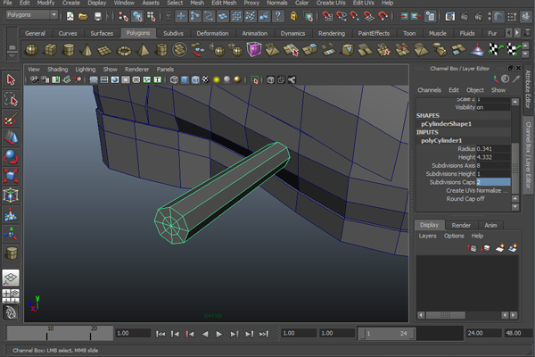This screenshot has width=535, height=357.
Task: Click the open scene folder icon
Action: [x=83, y=16]
